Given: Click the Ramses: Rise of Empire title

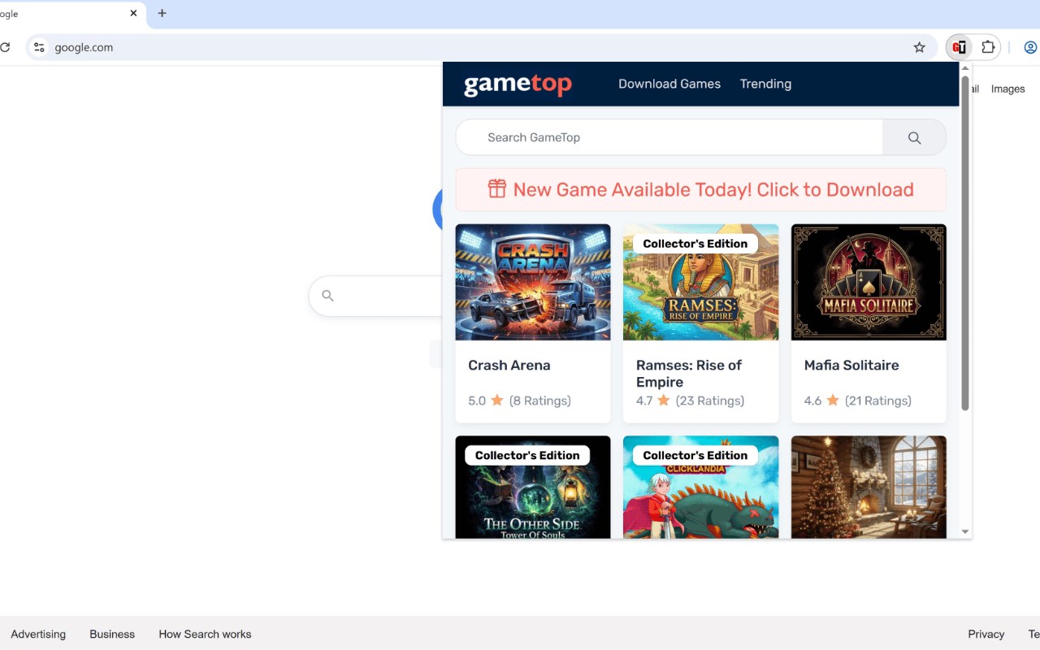Looking at the screenshot, I should coord(689,374).
